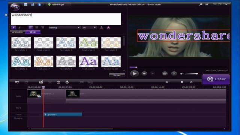The height and width of the screenshot is (135, 240).
Task: Apply gray Text style 8
Action: point(66,61)
